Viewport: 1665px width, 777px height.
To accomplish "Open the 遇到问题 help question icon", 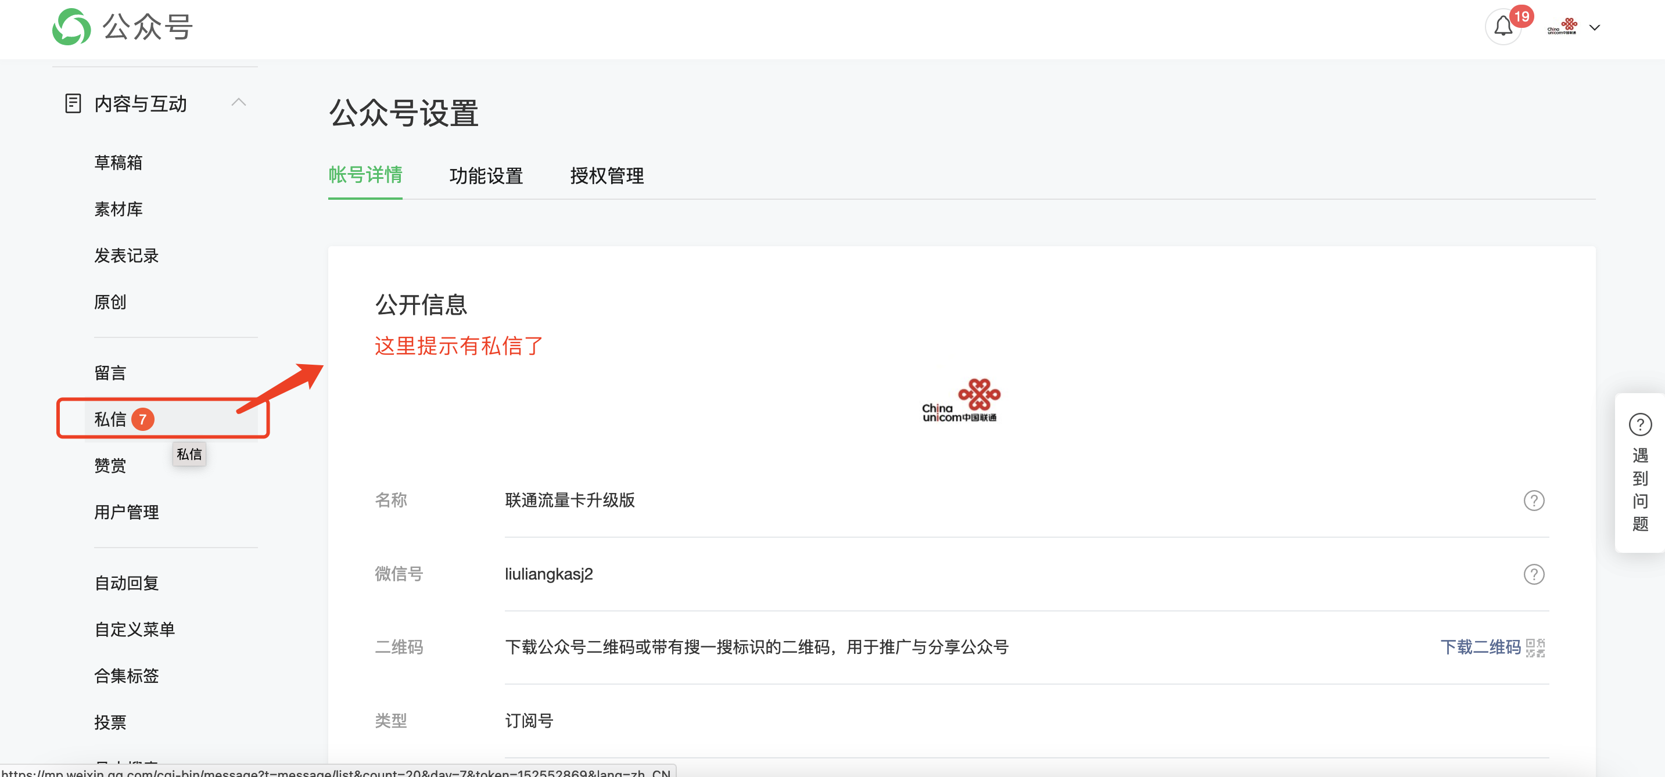I will 1640,425.
